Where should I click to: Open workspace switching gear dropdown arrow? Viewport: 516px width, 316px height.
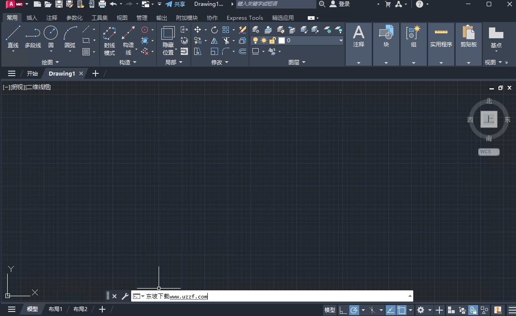coord(430,310)
